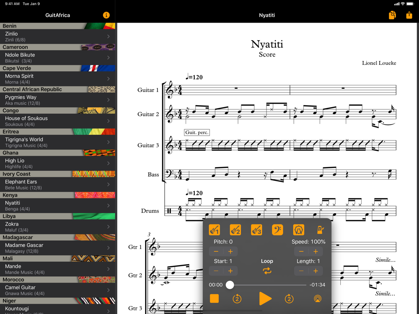Image resolution: width=419 pixels, height=314 pixels.
Task: Click the Ivory Coast section header
Action: (x=58, y=174)
